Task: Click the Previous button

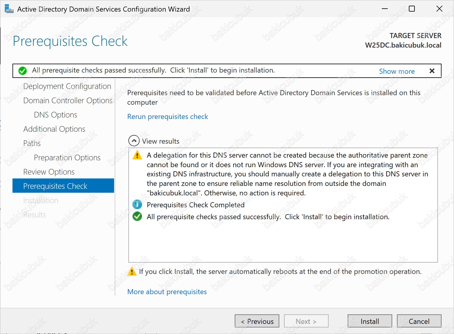Action: pyautogui.click(x=257, y=321)
